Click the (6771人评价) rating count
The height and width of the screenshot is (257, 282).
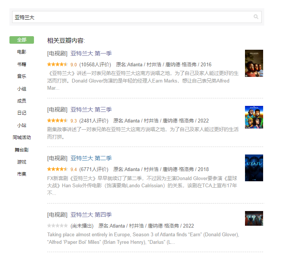[94, 170]
